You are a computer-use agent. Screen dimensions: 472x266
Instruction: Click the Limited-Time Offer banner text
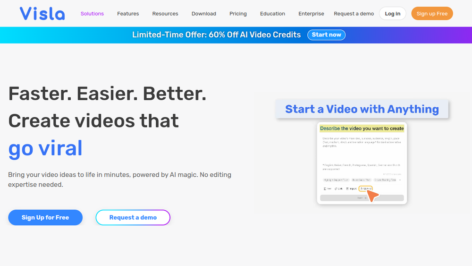[x=217, y=34]
